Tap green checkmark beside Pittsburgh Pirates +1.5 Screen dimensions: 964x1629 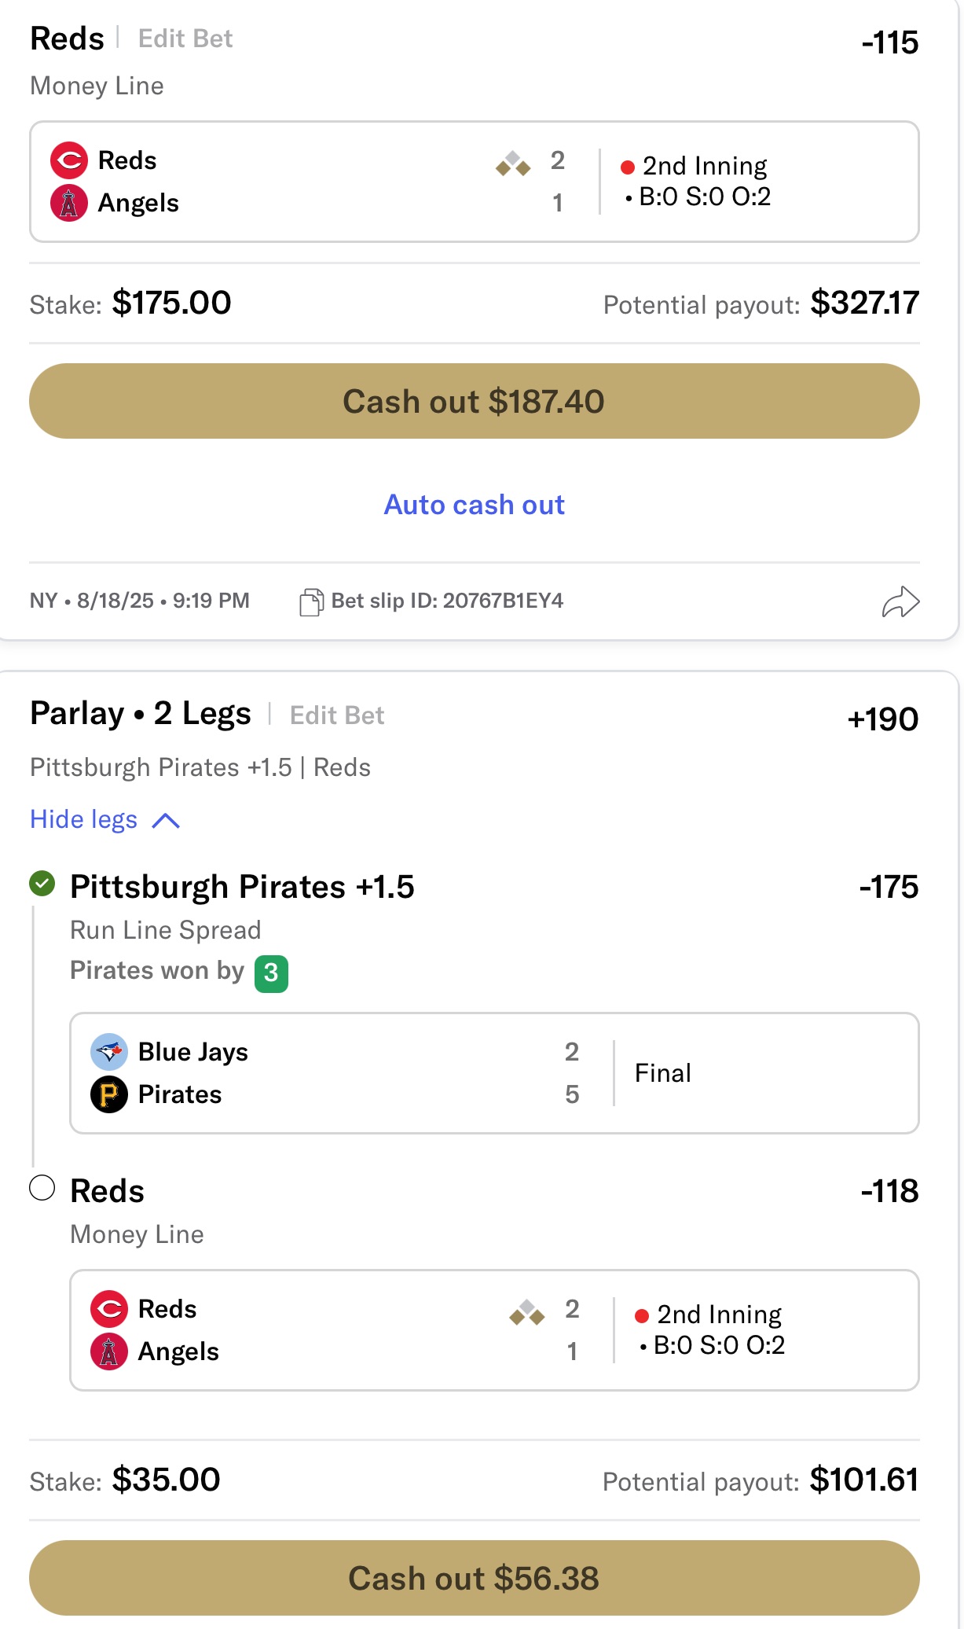pyautogui.click(x=42, y=884)
